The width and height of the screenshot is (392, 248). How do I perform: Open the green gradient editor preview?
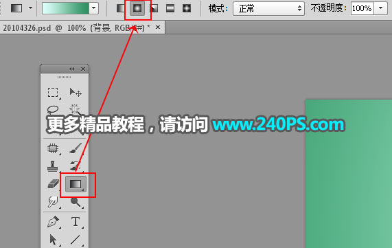coord(65,8)
